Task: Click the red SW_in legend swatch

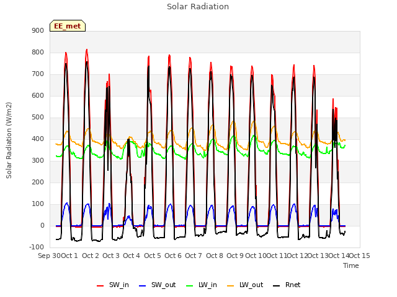Action: [100, 286]
